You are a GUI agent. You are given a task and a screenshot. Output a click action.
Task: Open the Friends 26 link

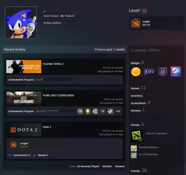click(x=139, y=171)
